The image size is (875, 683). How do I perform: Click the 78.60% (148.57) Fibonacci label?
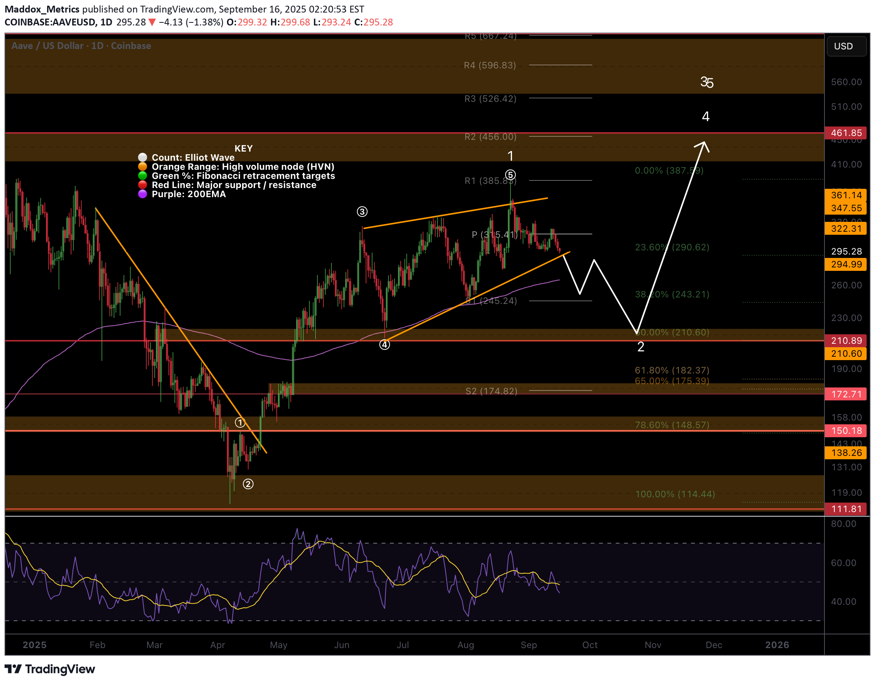point(672,425)
